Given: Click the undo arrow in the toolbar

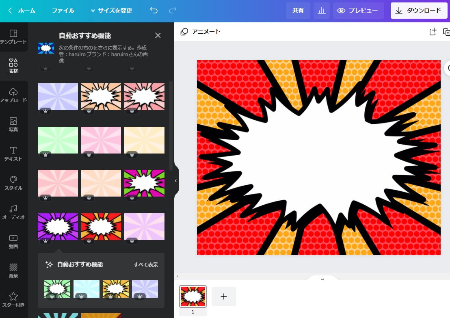Looking at the screenshot, I should pyautogui.click(x=154, y=11).
